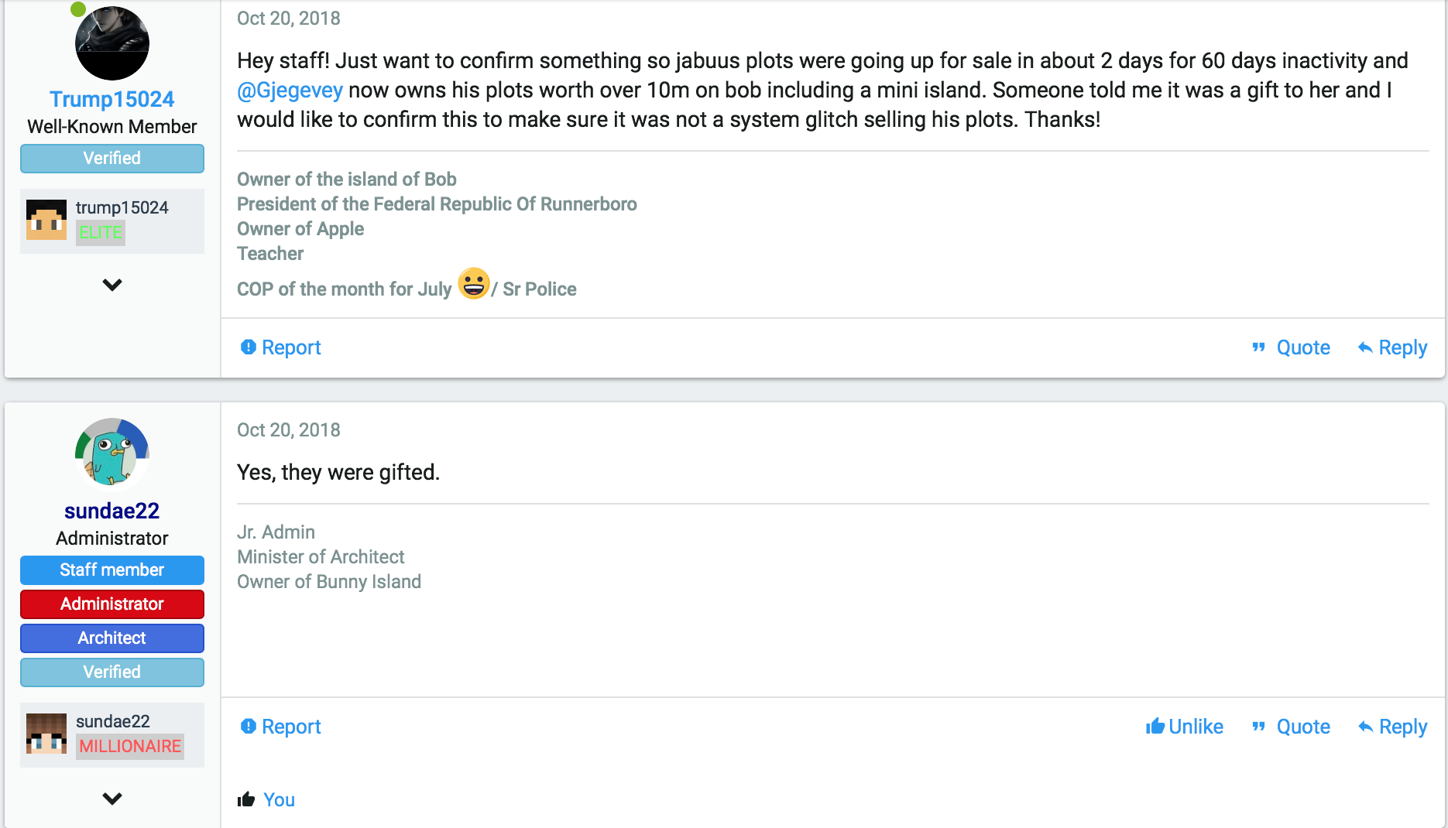Click the Quote icon on Trump15024's post
Viewport: 1448px width, 828px height.
click(1259, 347)
